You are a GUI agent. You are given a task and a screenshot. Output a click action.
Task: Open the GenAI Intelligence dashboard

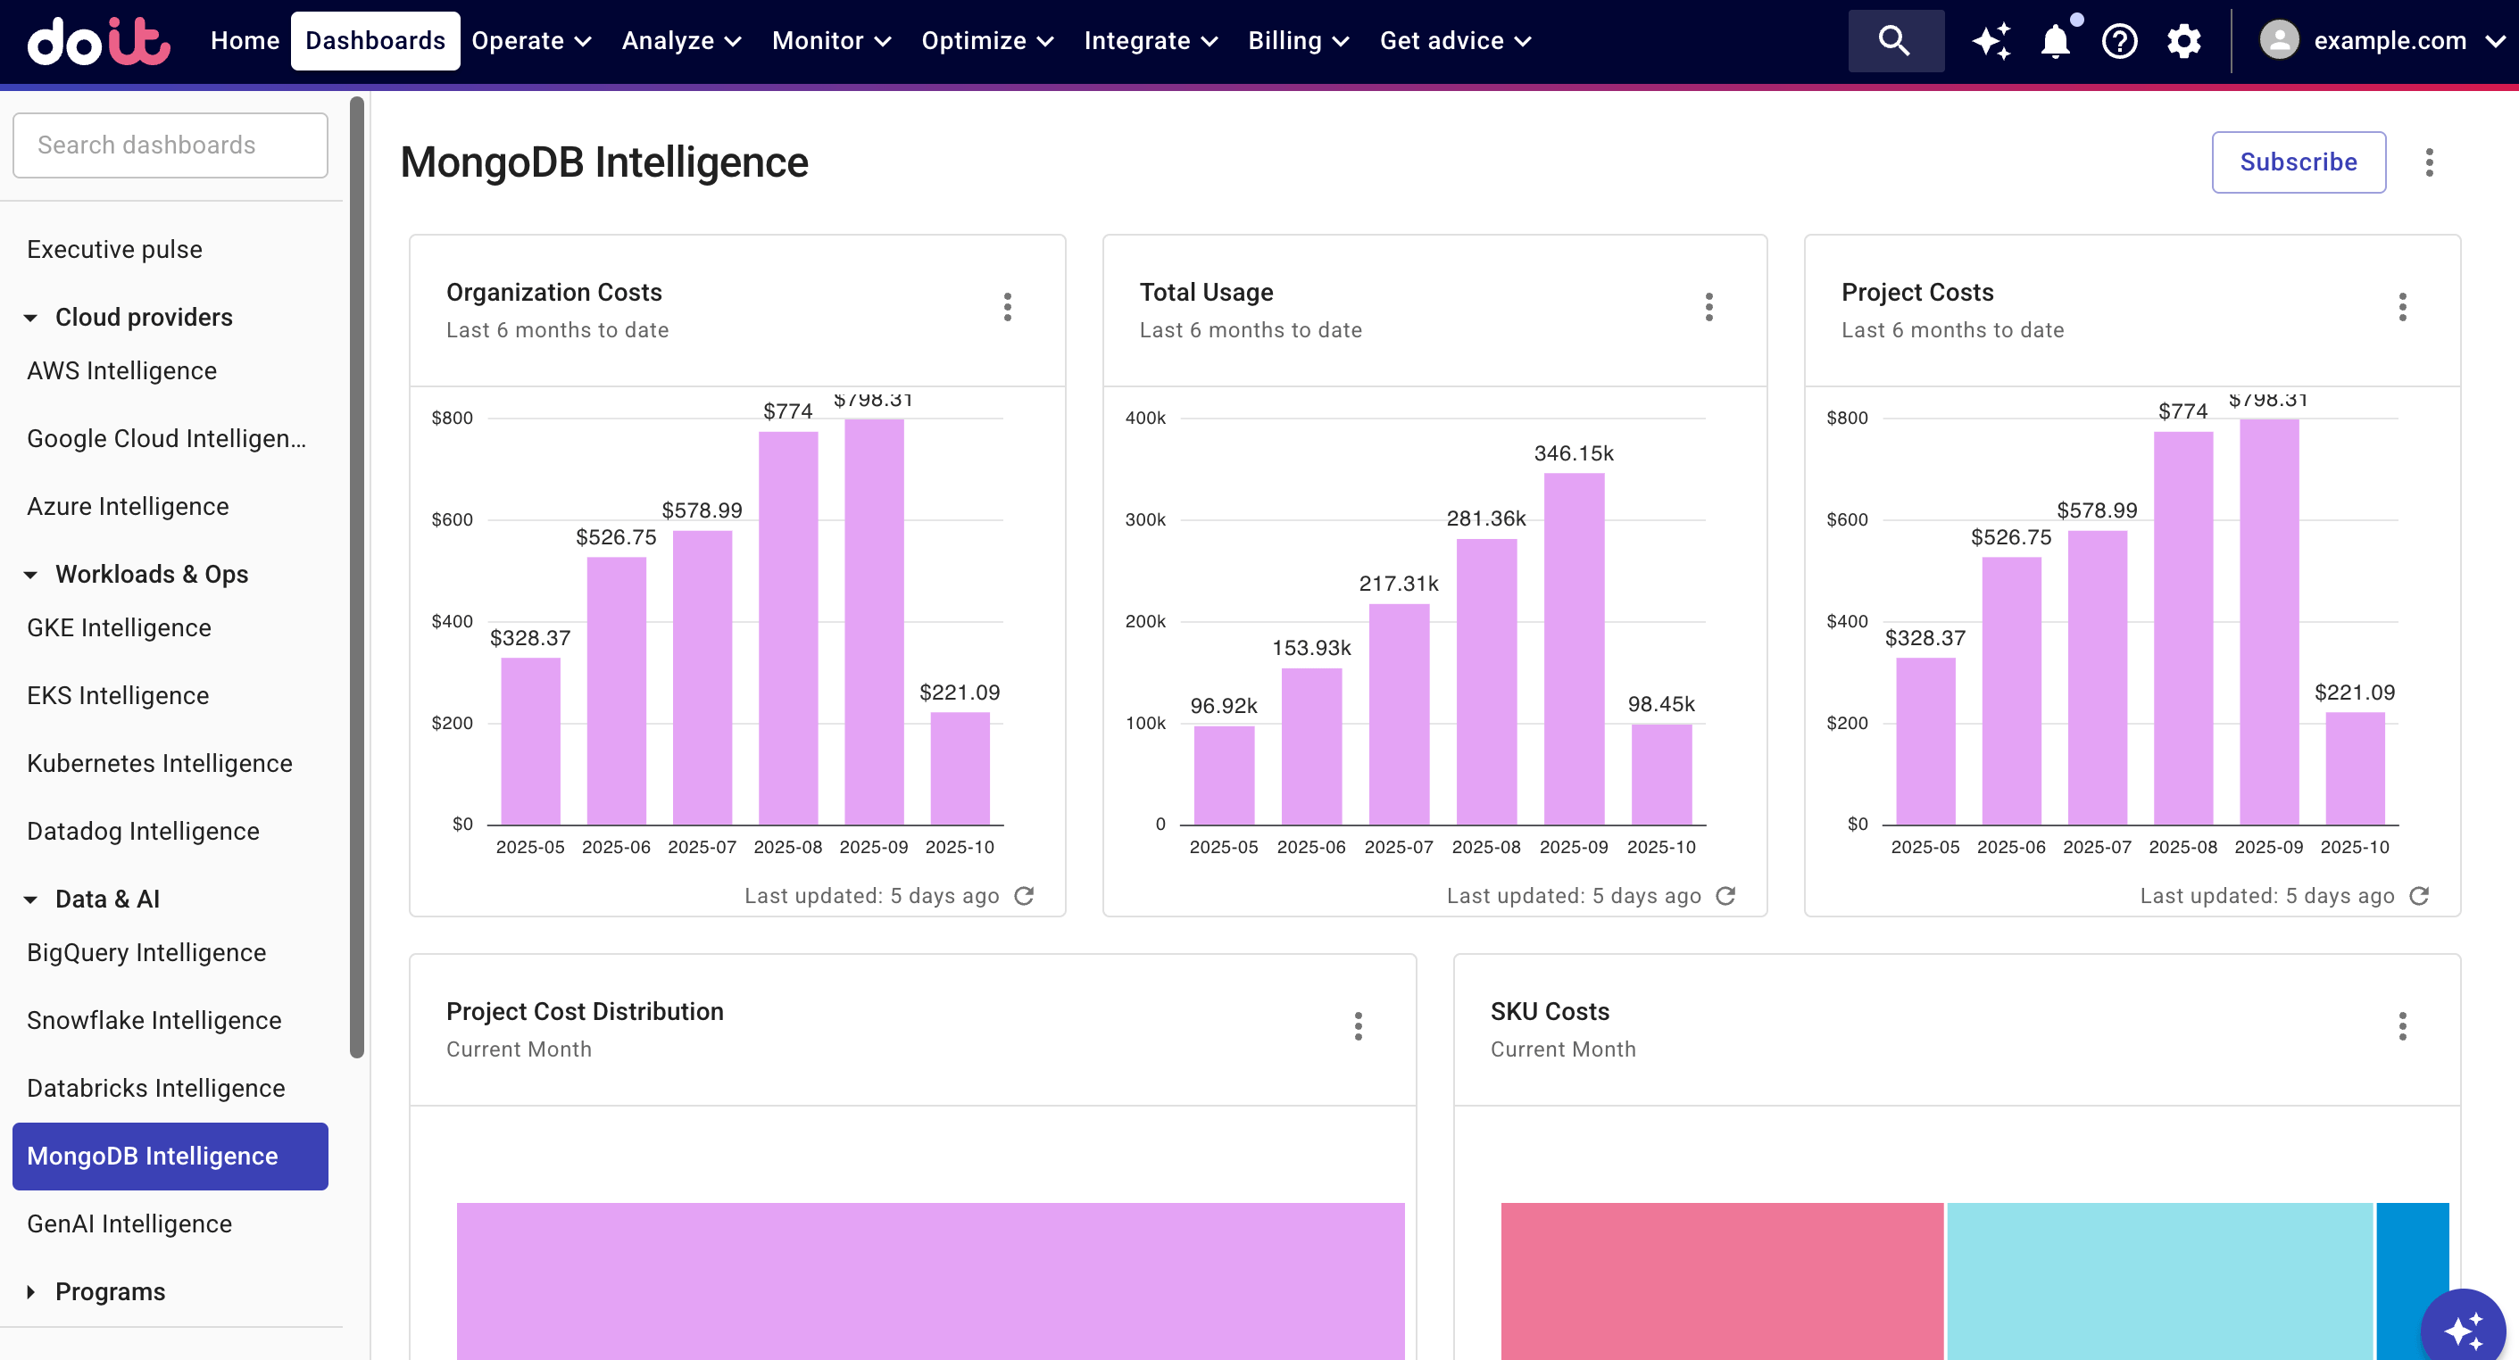(129, 1223)
